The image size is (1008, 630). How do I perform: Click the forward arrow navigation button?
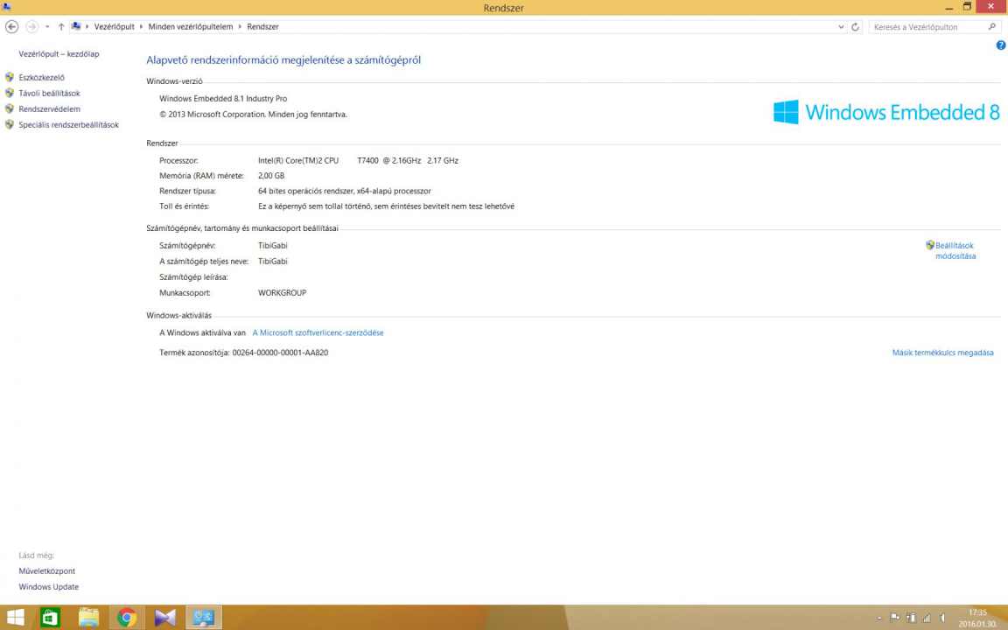click(x=31, y=26)
